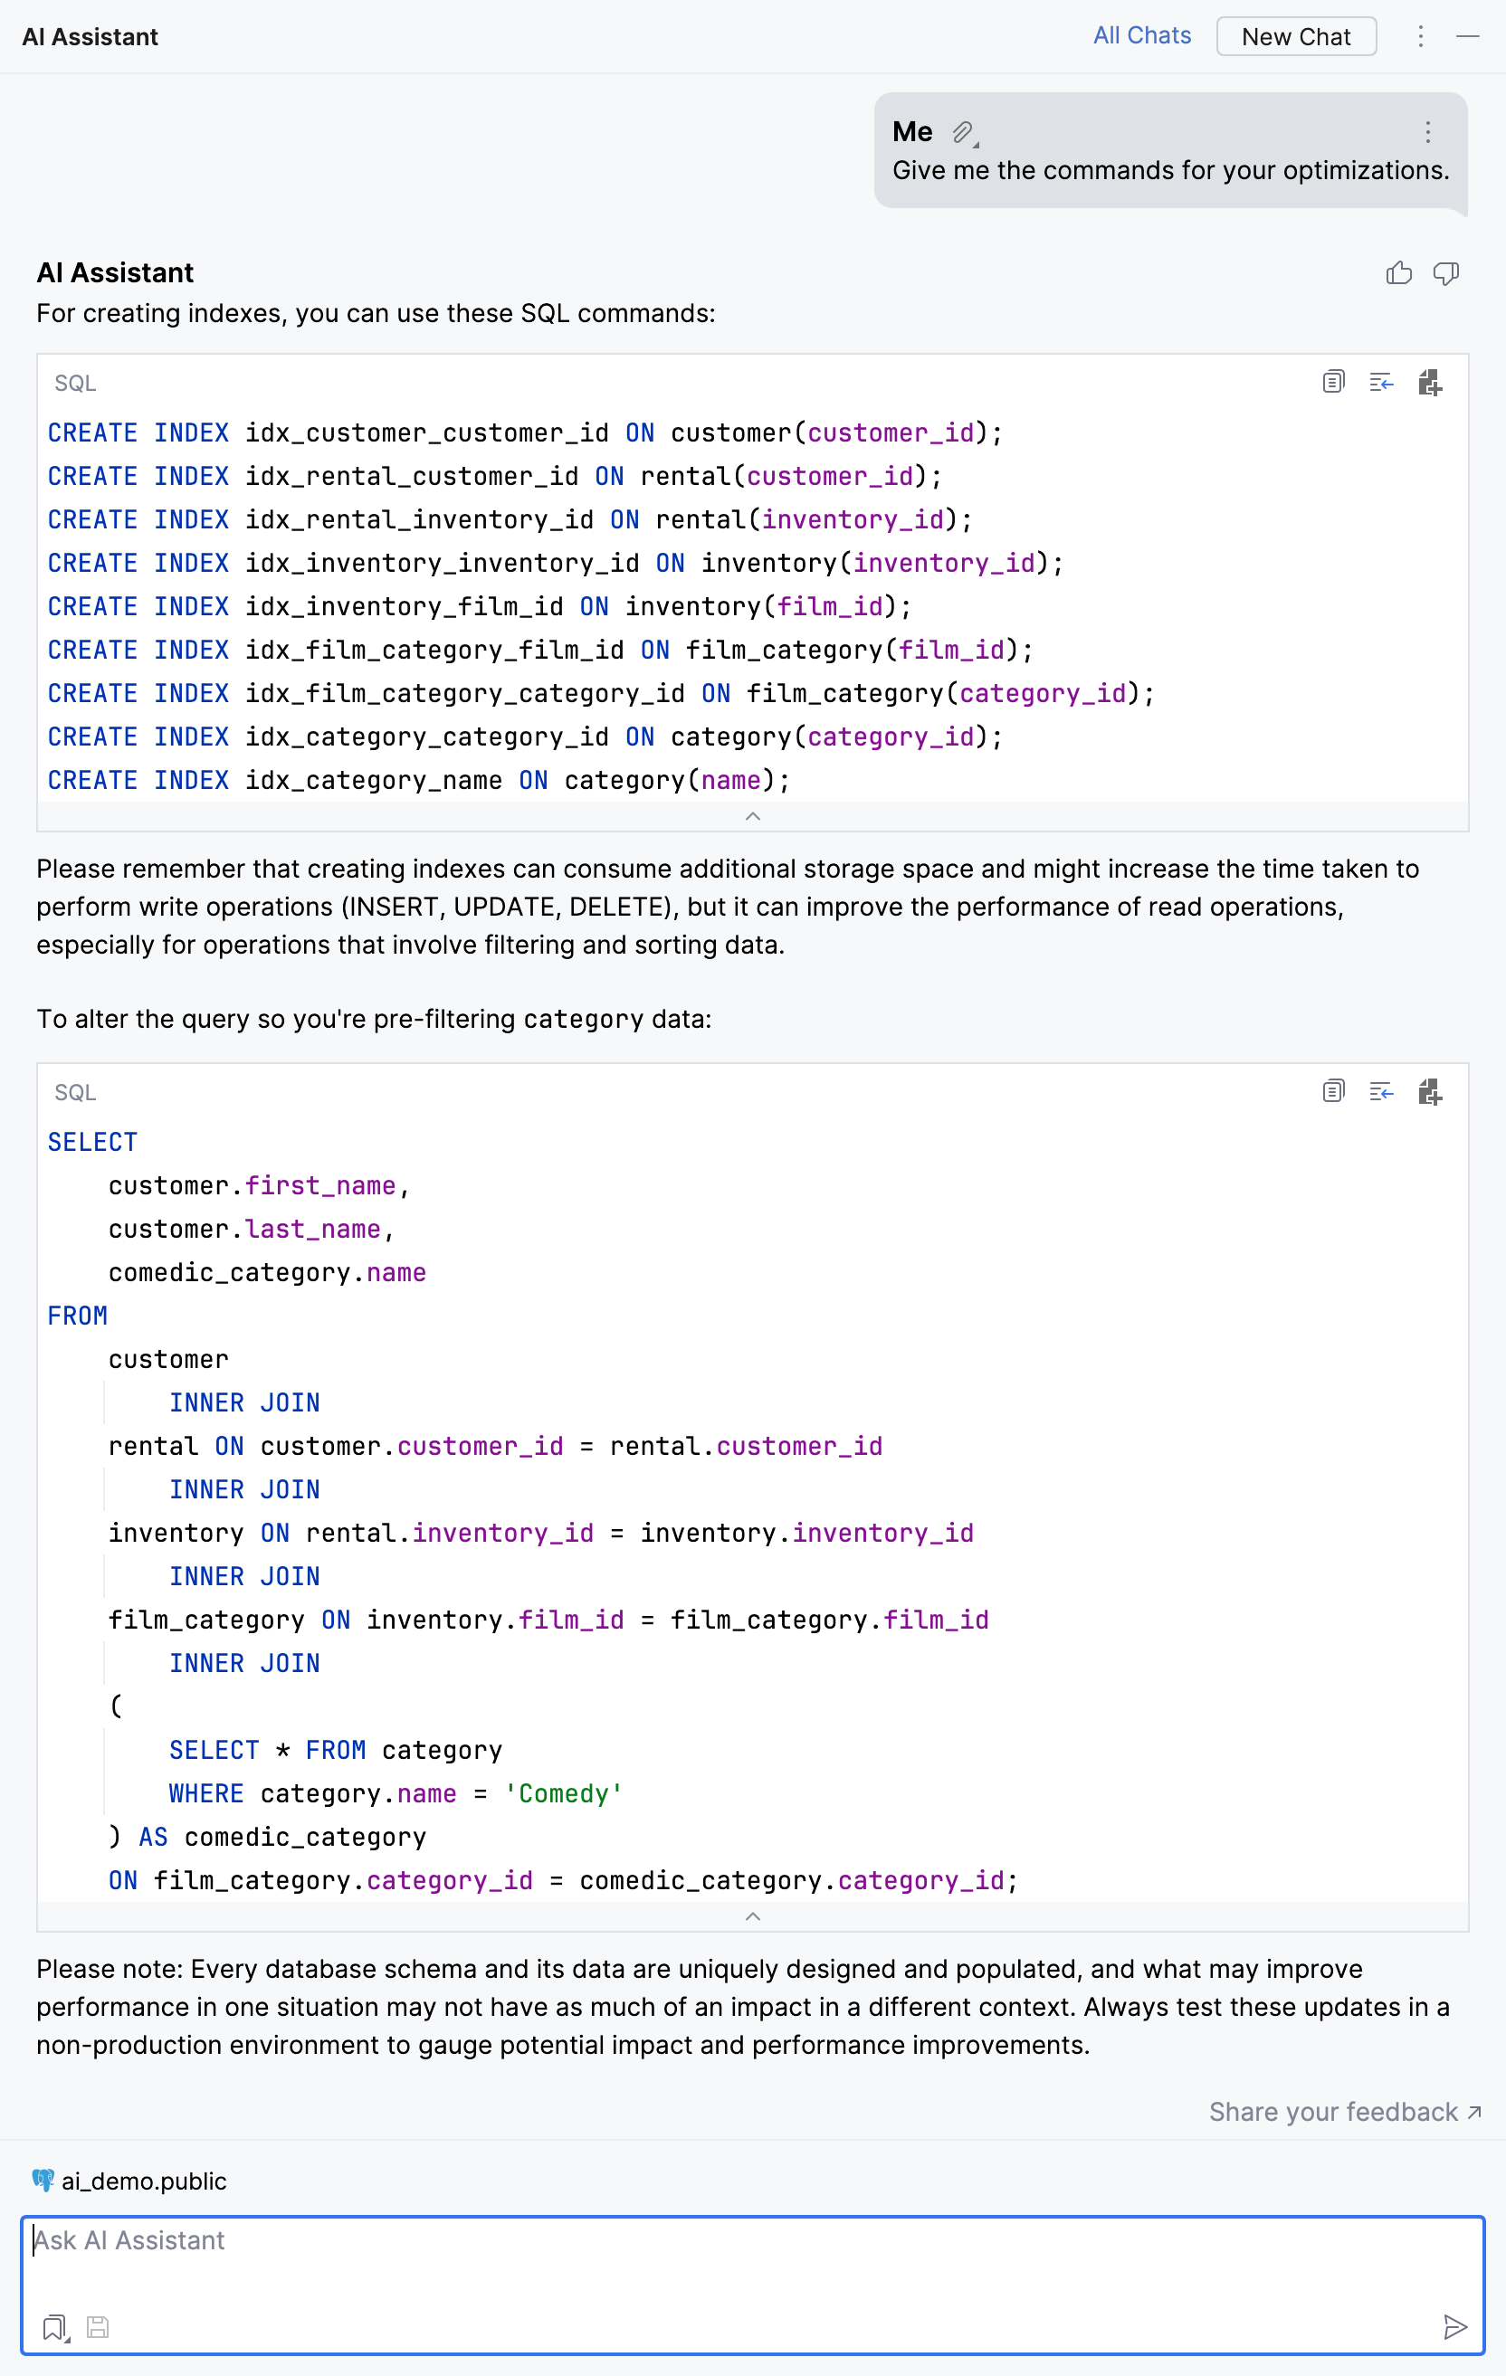
Task: Open the AI Assistant panel options menu
Action: (1420, 36)
